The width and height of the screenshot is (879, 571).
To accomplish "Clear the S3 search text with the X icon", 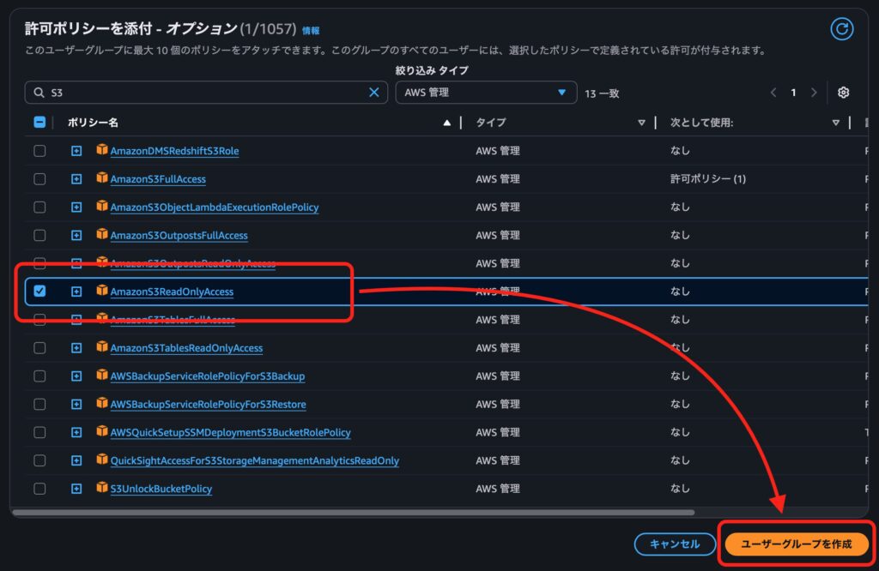I will click(374, 93).
